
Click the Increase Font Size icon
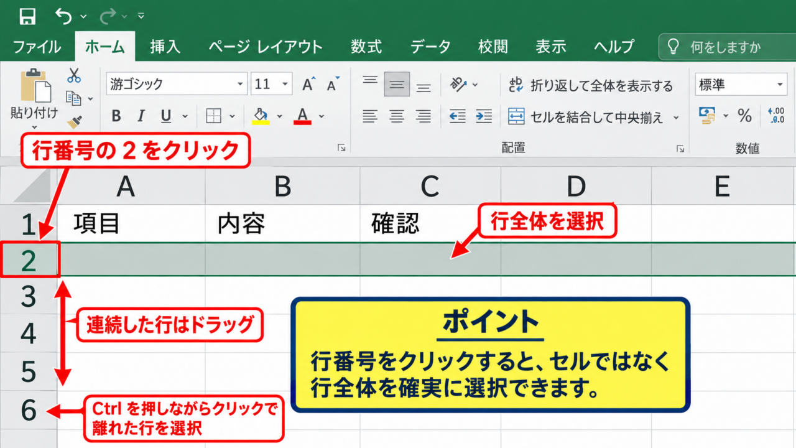[308, 84]
